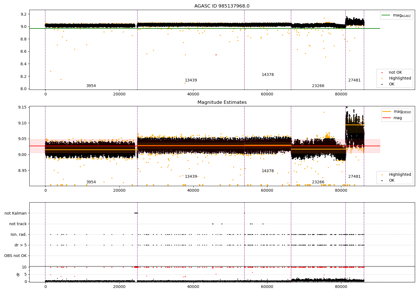Click the 40000 x-tick label in top panel
Screen dimensions: 419x293
(x=193, y=94)
